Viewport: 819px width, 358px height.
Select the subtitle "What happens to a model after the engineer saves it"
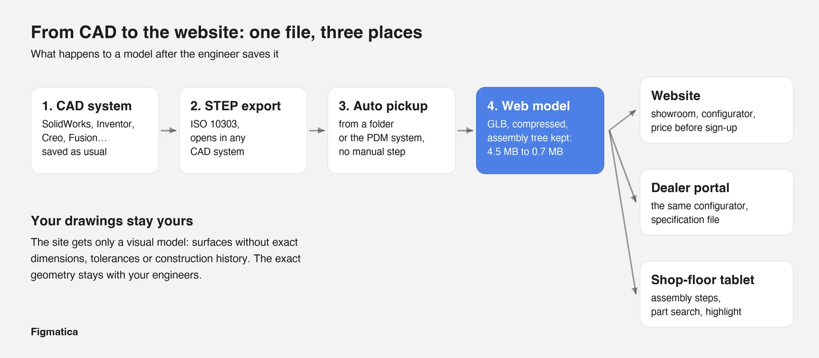155,54
